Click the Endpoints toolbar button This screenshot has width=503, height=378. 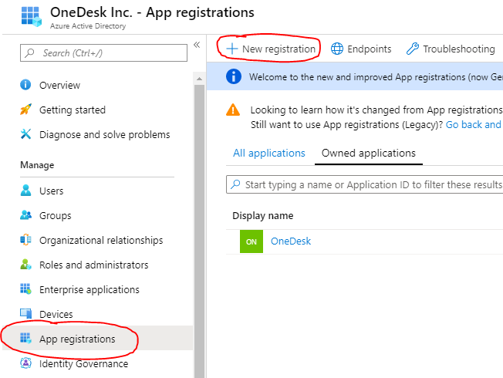[x=361, y=49]
